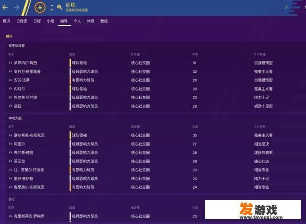The width and height of the screenshot is (306, 224).
Task: Switch to the 概况 tab
Action: tap(6, 21)
